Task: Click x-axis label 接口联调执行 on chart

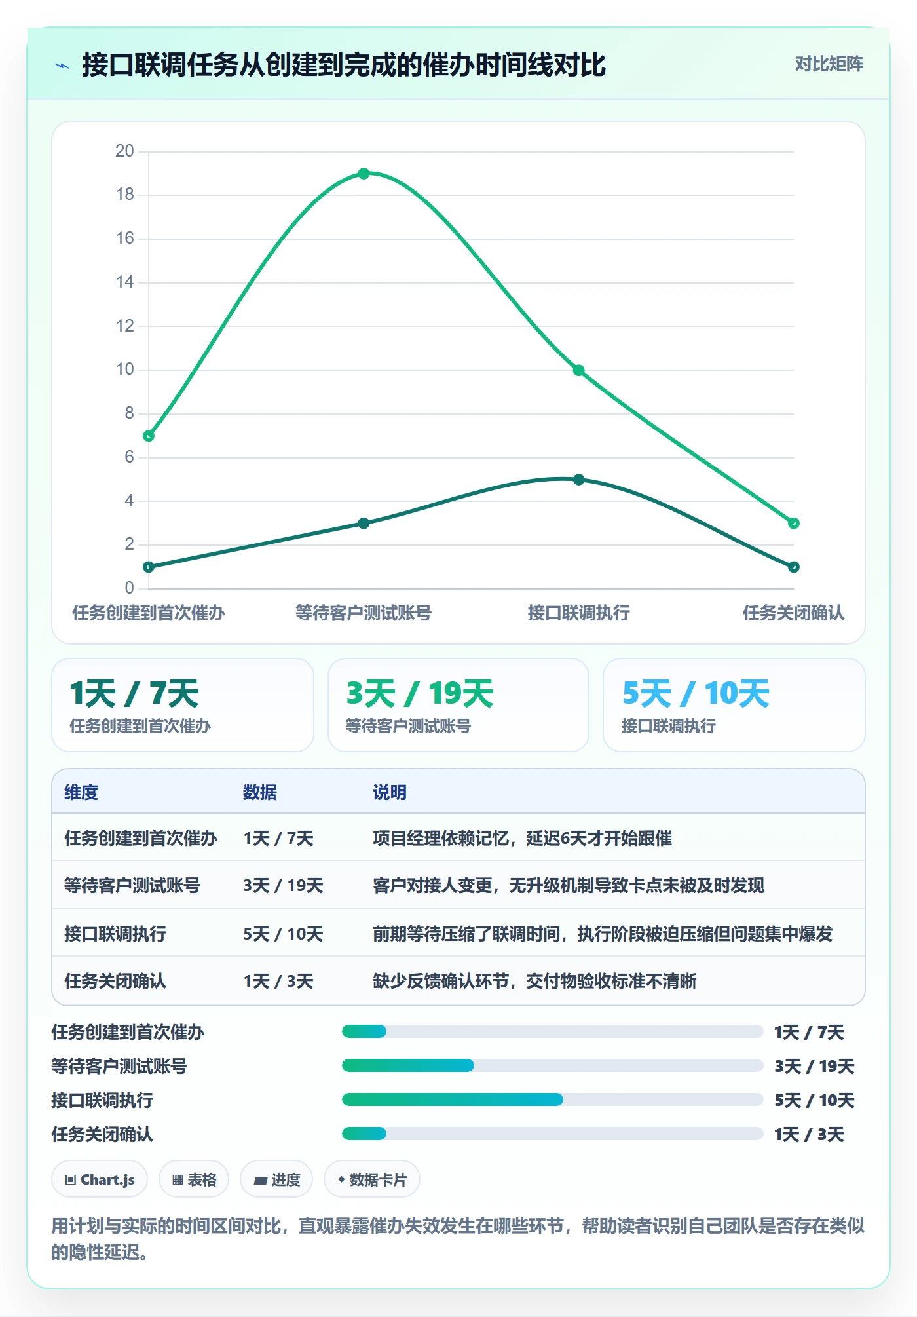Action: tap(578, 613)
